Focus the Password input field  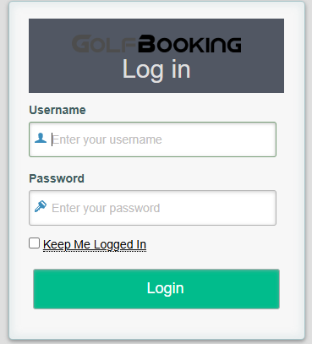[152, 208]
